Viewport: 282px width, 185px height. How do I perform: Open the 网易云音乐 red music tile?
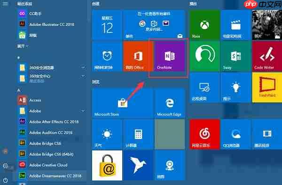[205, 135]
